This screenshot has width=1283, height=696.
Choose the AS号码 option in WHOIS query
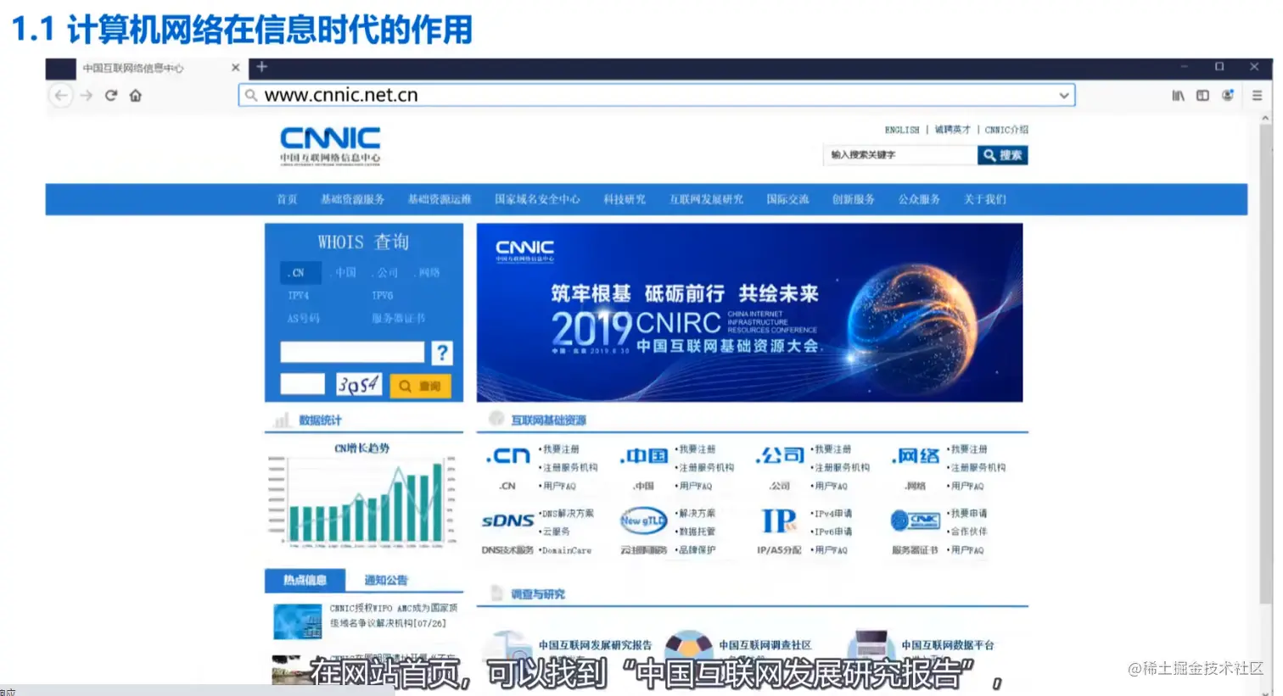(x=304, y=319)
